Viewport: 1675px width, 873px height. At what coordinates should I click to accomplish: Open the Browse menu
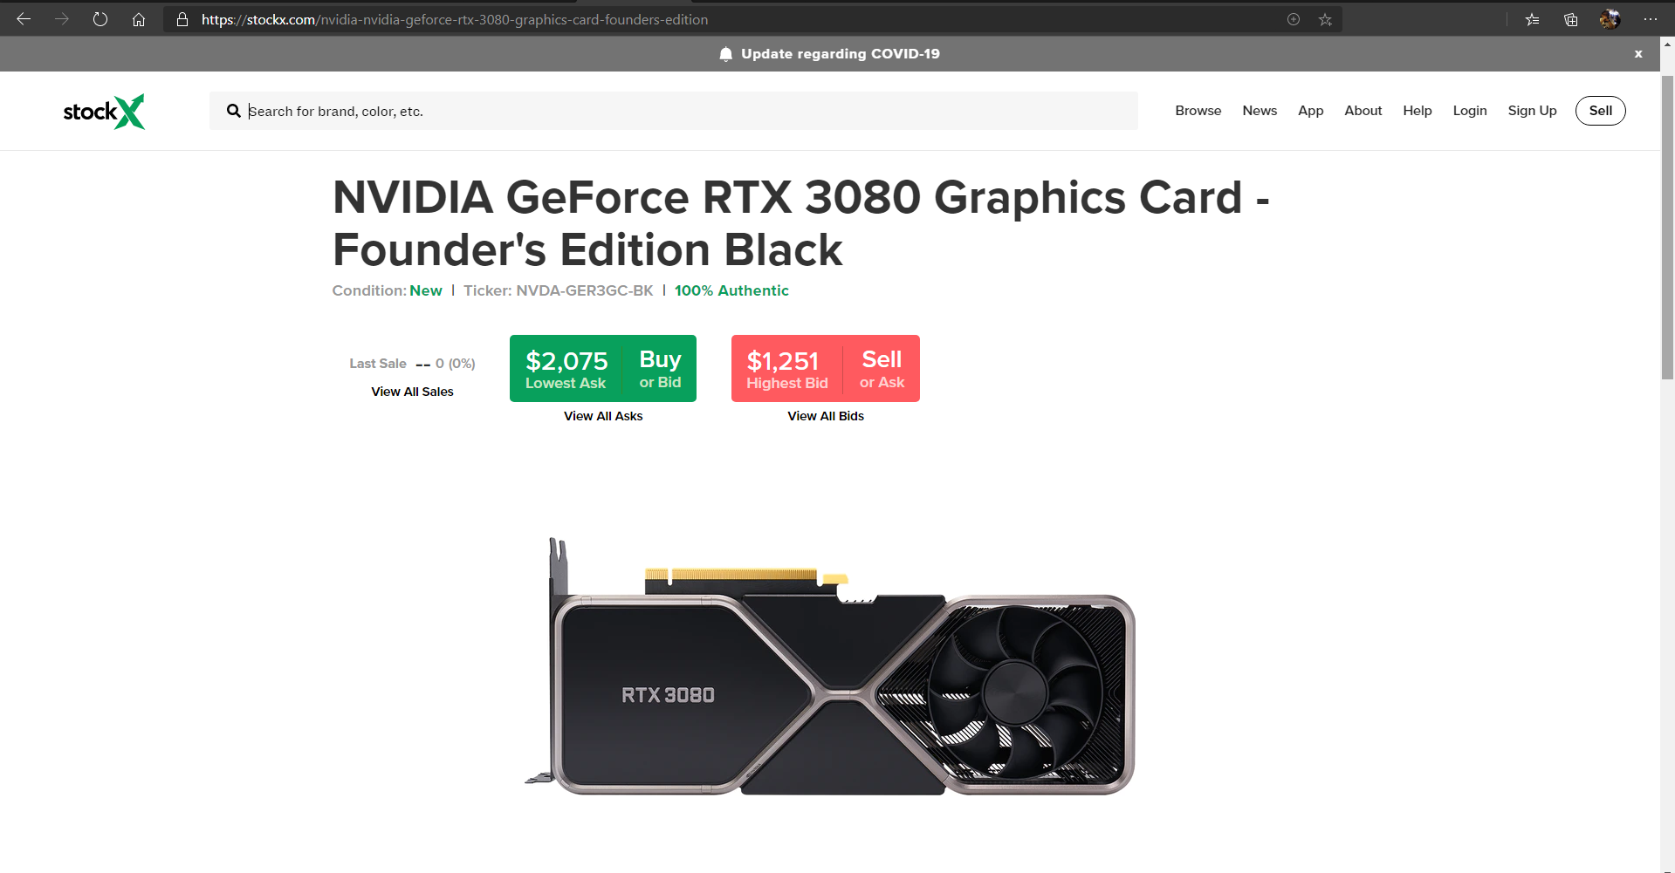pos(1198,111)
